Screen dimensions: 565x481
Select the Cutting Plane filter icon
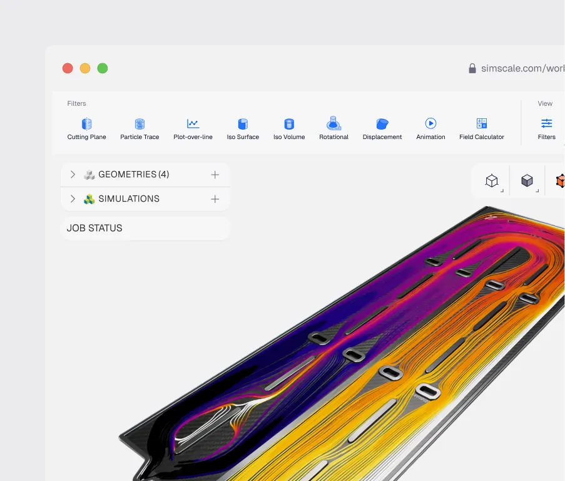click(x=86, y=123)
